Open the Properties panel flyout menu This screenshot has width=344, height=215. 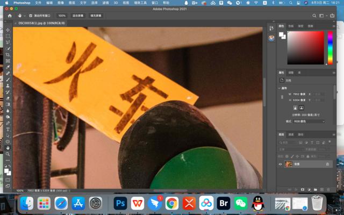click(334, 73)
